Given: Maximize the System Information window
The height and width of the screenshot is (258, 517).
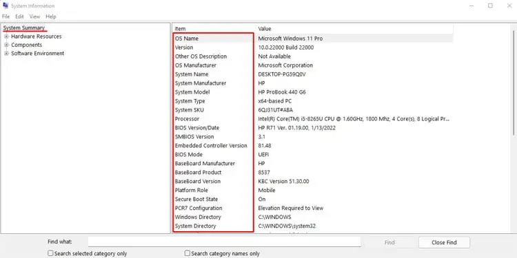Looking at the screenshot, I should tap(490, 6).
